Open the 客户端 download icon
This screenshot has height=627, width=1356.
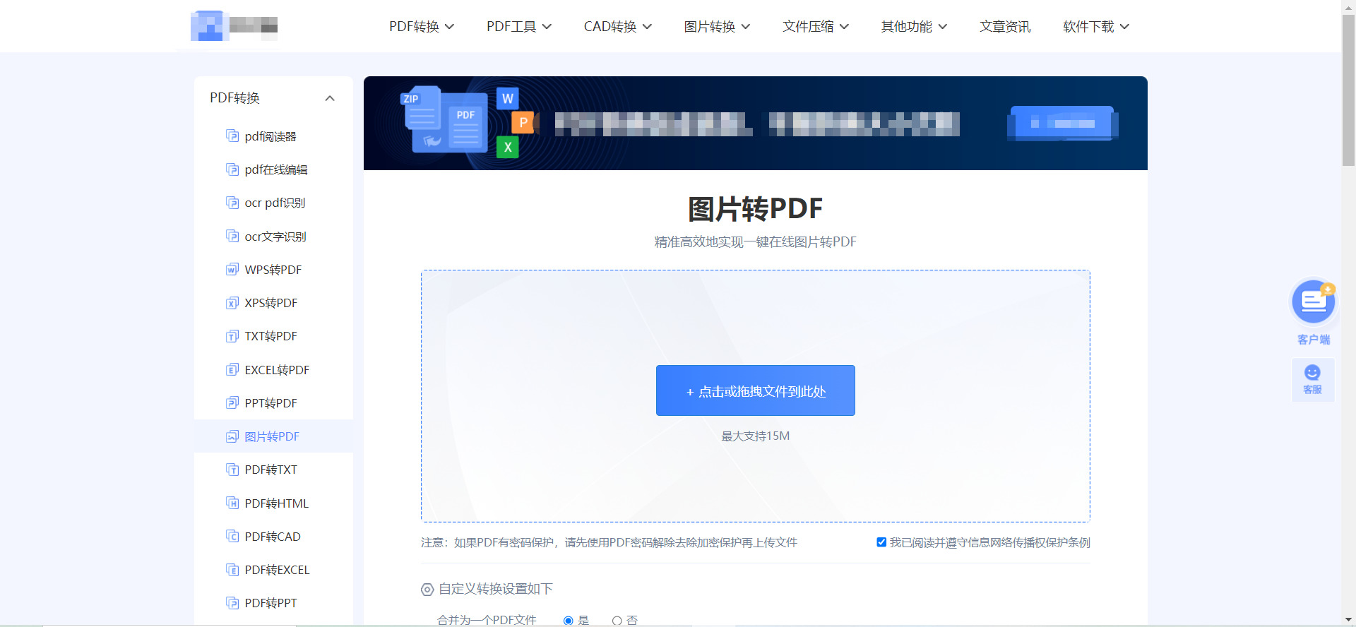(x=1314, y=302)
